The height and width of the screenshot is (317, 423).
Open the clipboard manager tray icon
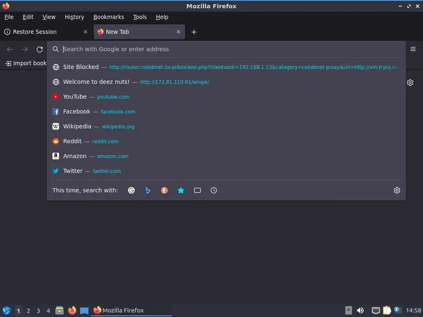387,310
